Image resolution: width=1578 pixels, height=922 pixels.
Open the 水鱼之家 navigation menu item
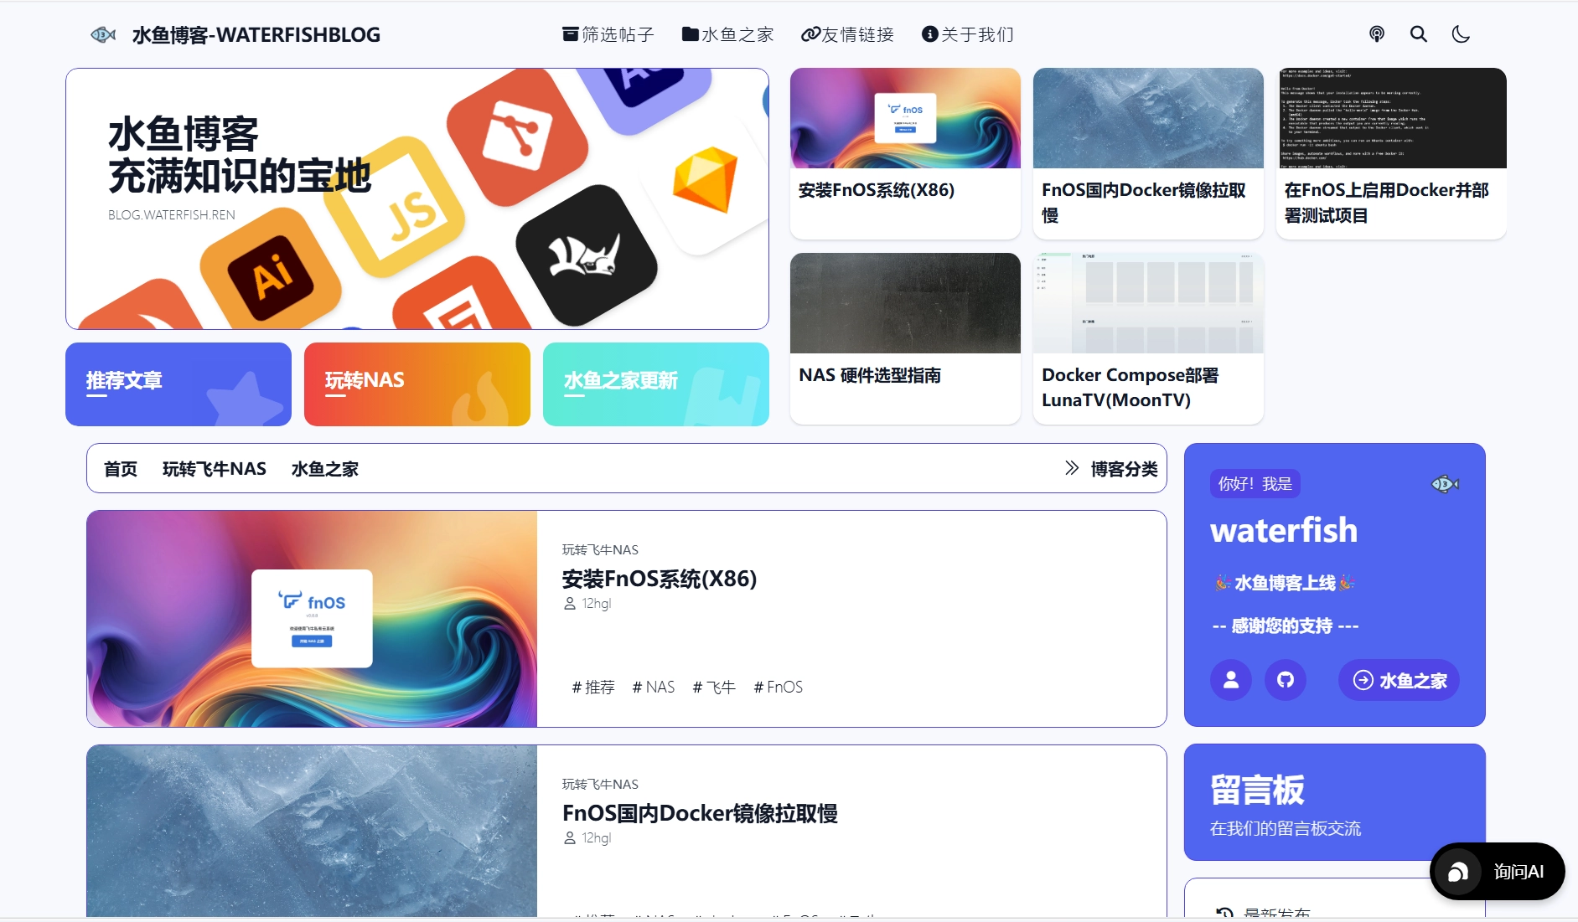tap(727, 34)
